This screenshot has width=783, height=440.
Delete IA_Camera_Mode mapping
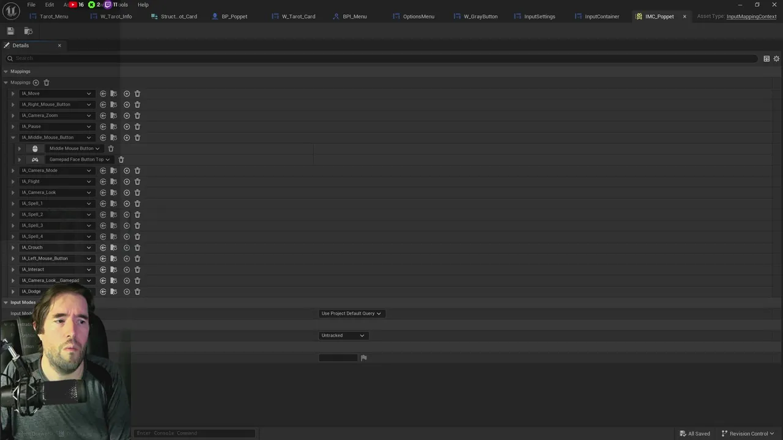tap(137, 170)
